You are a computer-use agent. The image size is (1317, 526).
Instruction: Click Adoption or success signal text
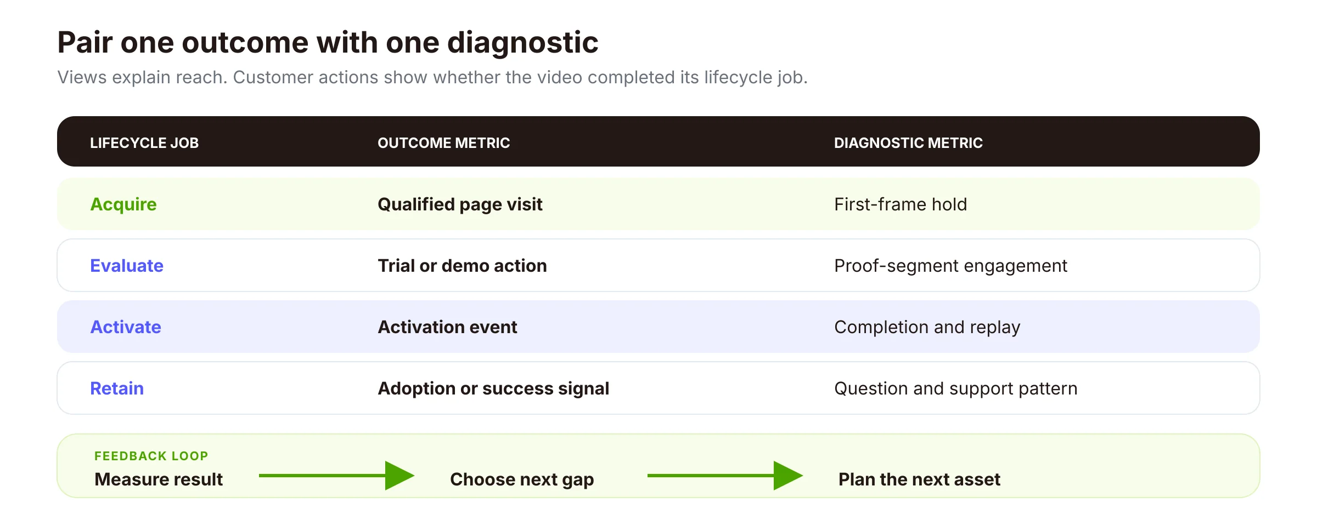493,388
